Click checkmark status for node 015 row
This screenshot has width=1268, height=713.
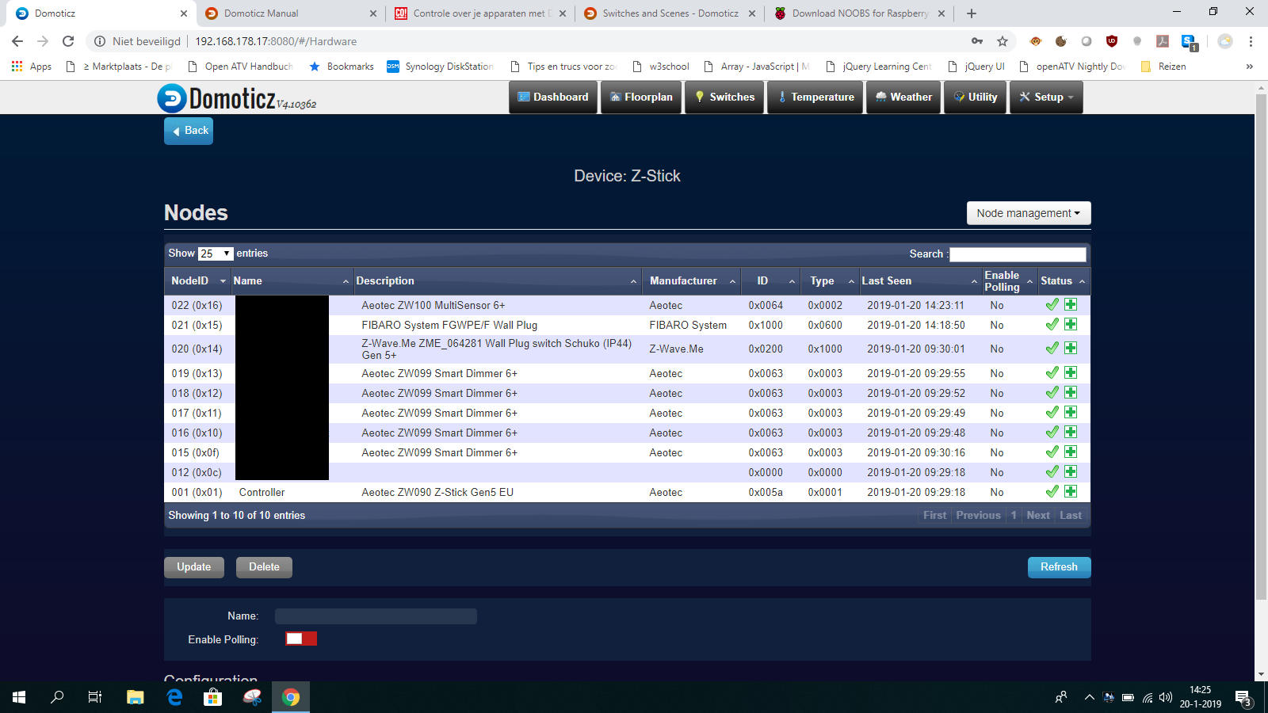click(x=1052, y=452)
